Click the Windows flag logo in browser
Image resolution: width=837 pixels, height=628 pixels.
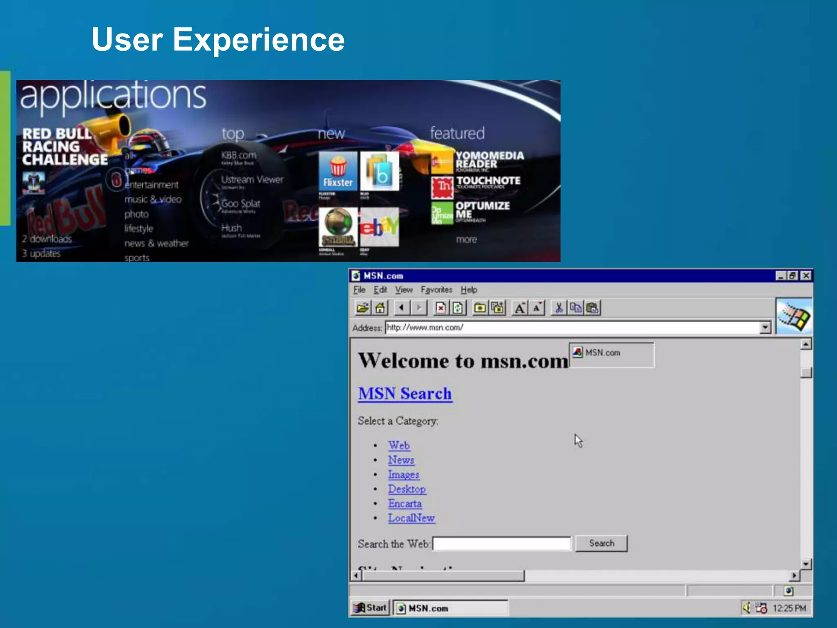pyautogui.click(x=794, y=316)
